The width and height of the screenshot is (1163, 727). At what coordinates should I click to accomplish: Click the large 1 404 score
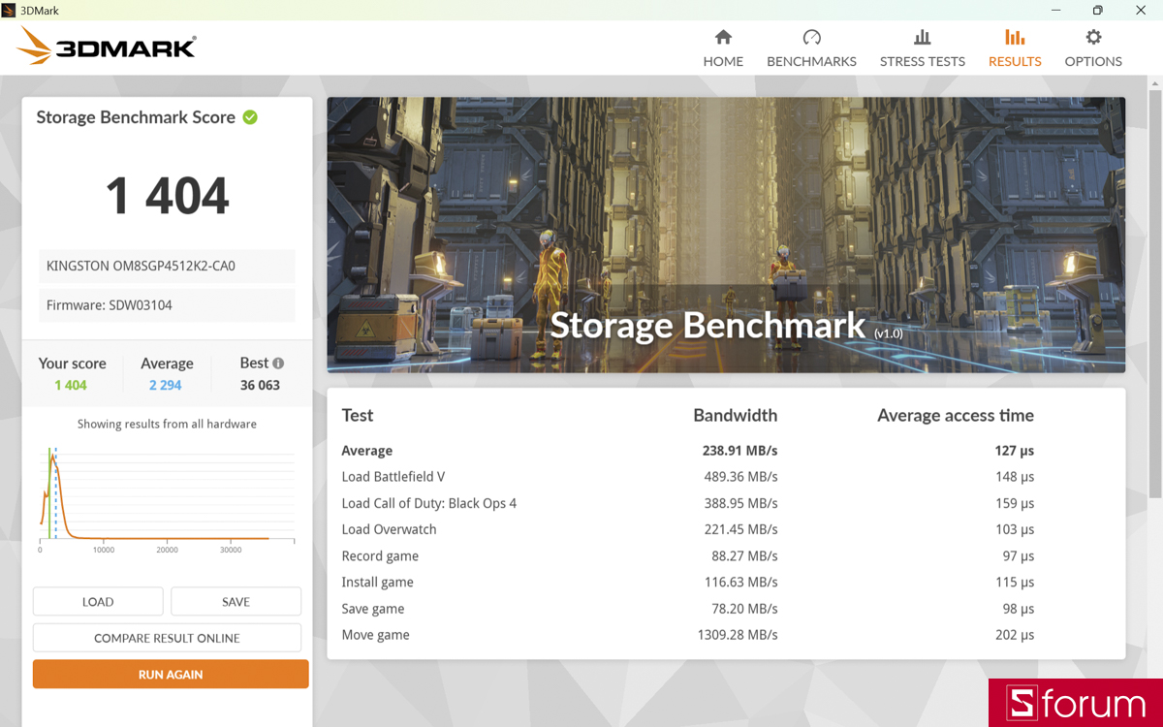point(167,197)
